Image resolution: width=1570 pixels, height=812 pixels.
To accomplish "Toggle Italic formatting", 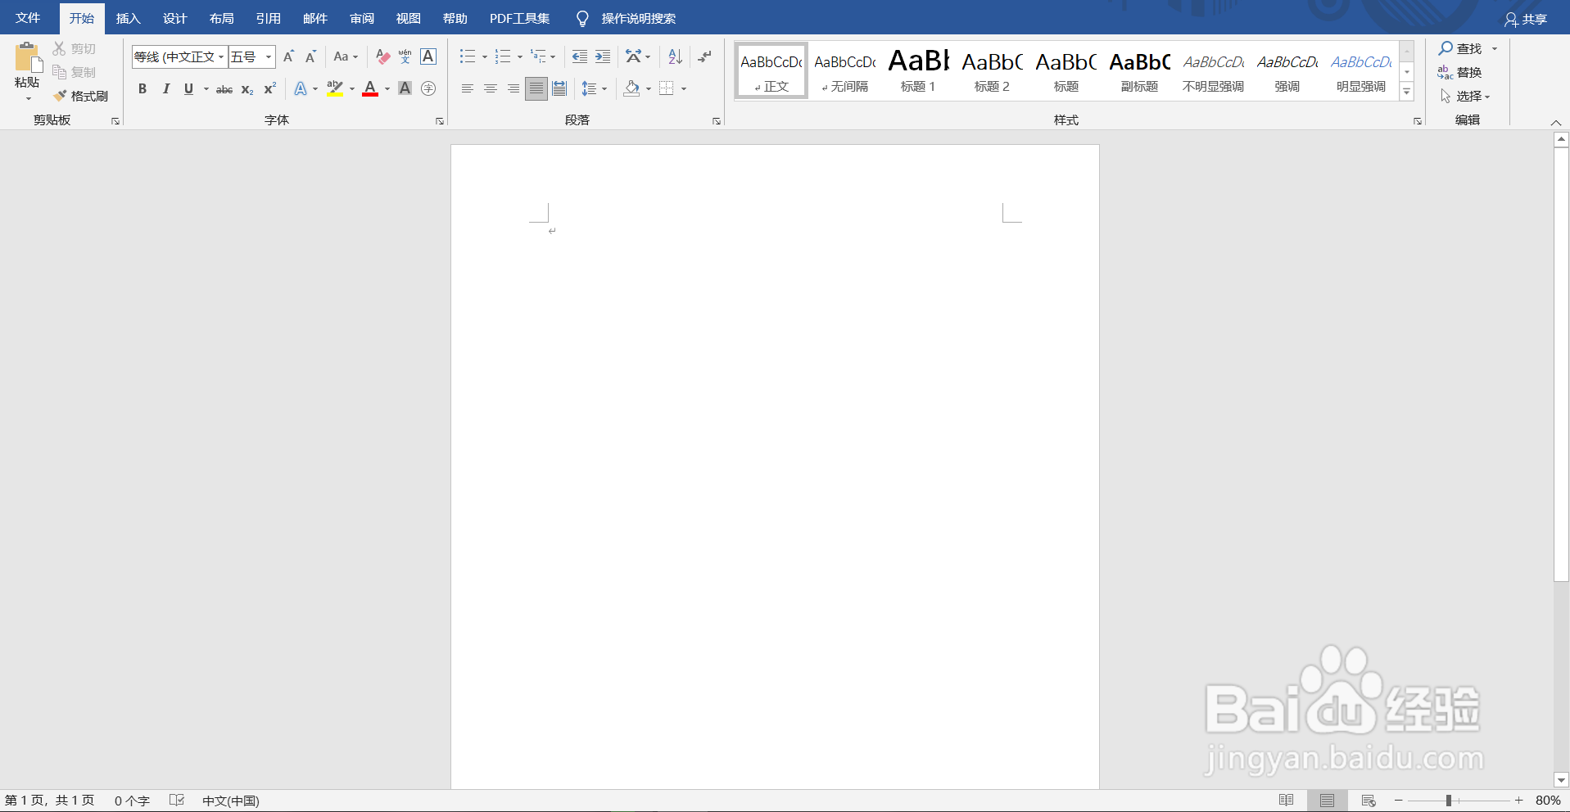I will coord(165,89).
